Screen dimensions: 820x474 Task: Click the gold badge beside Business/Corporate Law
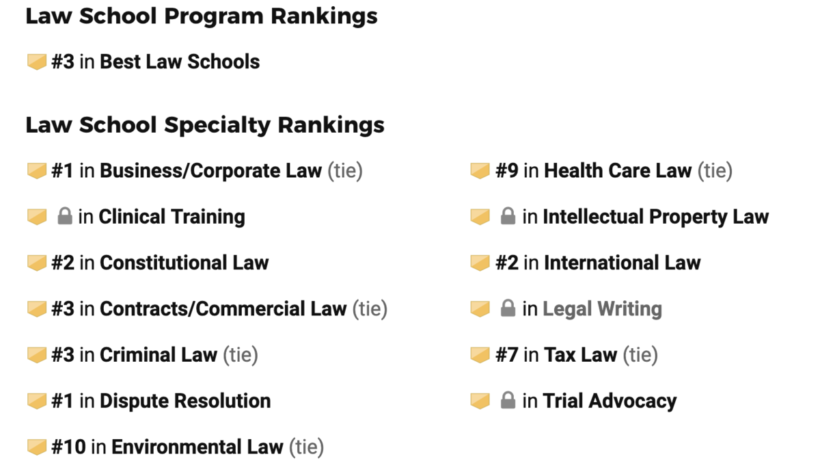point(36,171)
